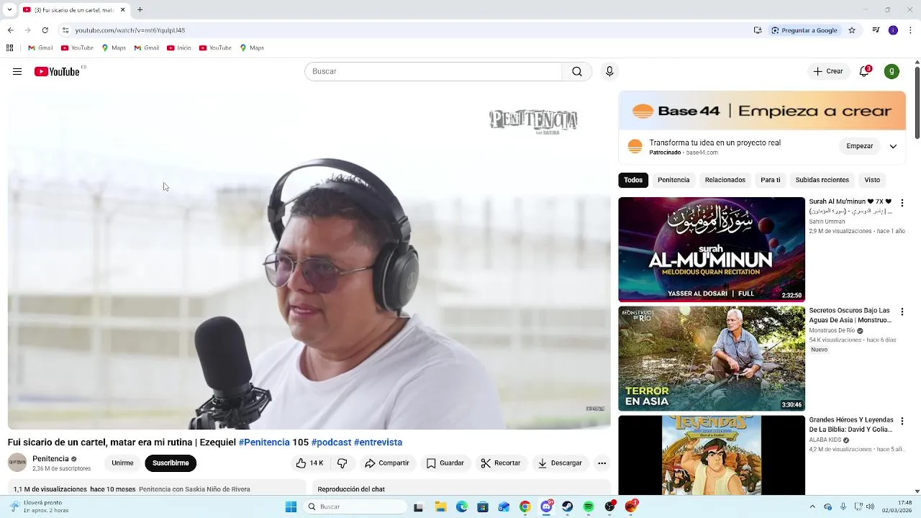Click install or cast icon in address bar
This screenshot has height=518, width=921.
(758, 30)
